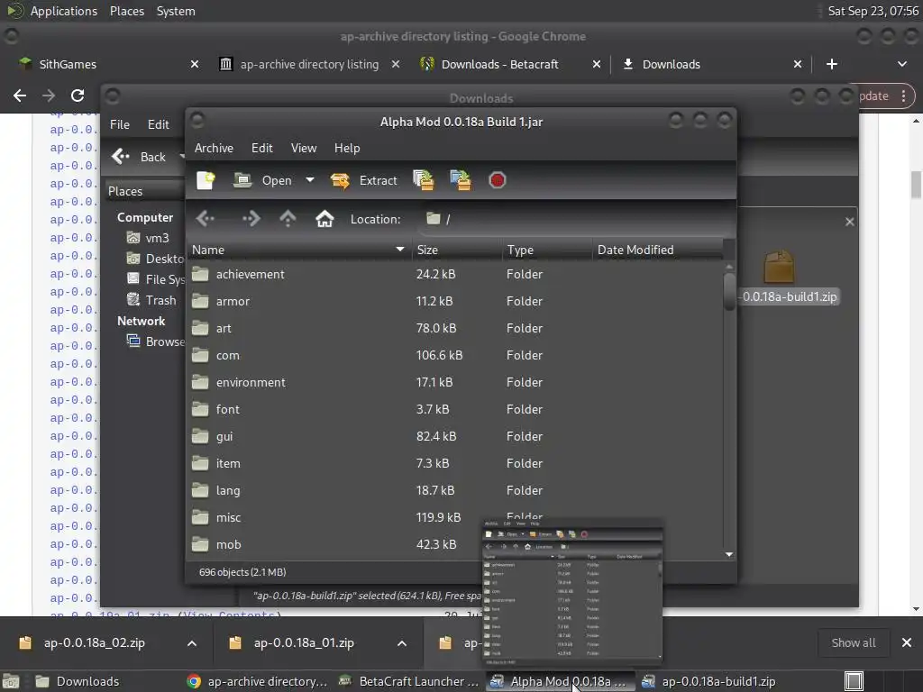Add files to archive icon
The width and height of the screenshot is (923, 692).
pyautogui.click(x=424, y=180)
